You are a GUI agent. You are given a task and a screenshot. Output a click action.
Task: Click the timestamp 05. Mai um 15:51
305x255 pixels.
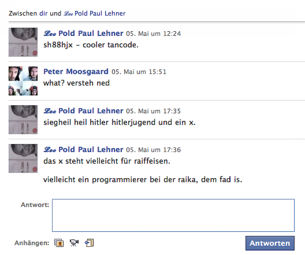(139, 72)
